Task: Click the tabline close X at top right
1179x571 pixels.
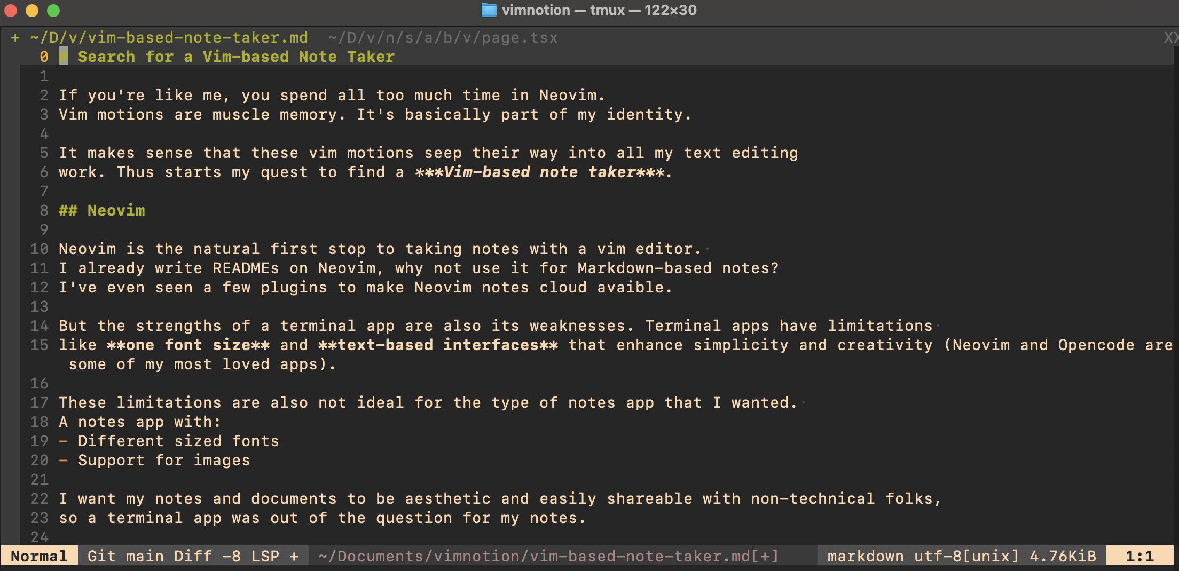Action: pos(1170,38)
